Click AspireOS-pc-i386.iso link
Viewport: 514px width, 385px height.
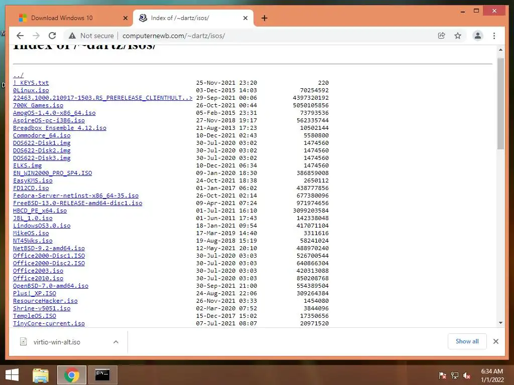point(49,120)
